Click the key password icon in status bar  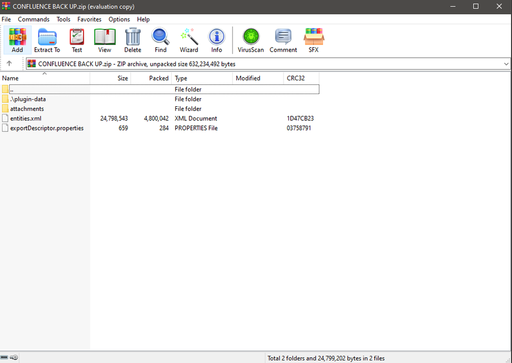14,357
